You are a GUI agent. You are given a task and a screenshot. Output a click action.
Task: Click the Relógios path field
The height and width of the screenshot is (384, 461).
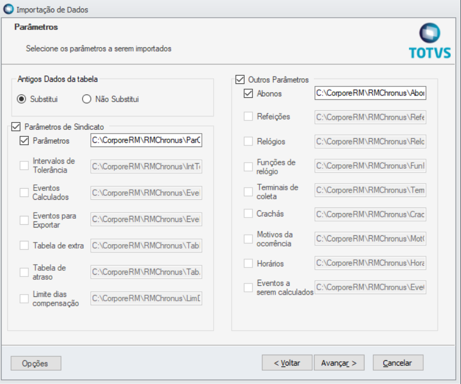click(x=370, y=142)
